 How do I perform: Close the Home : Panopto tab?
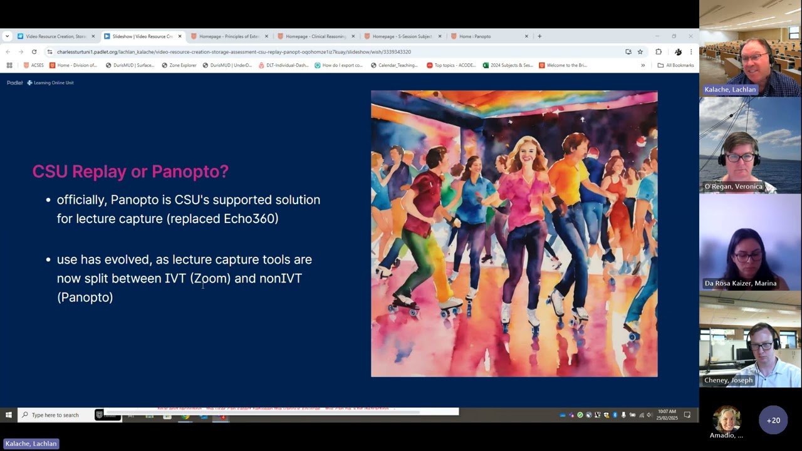point(526,36)
